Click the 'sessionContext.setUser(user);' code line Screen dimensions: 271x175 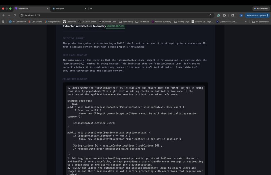click(x=94, y=123)
